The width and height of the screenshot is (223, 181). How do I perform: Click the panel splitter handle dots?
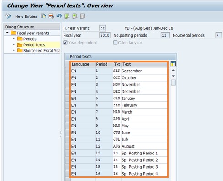coord(61,134)
